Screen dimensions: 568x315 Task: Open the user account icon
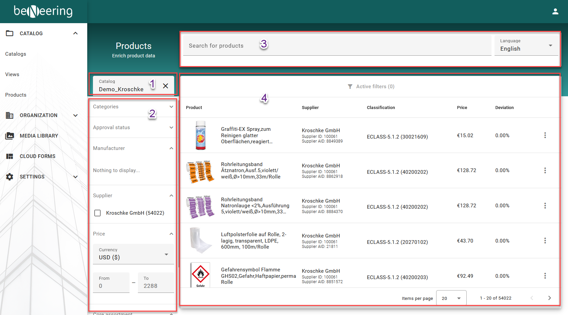(555, 11)
